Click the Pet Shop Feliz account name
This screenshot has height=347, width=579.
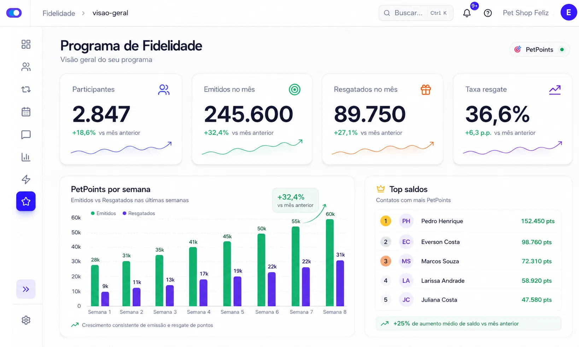(526, 13)
